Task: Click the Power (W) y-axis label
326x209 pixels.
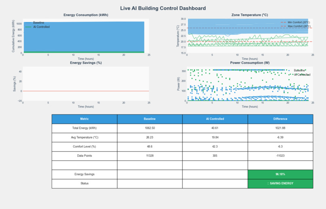Action: coord(178,84)
